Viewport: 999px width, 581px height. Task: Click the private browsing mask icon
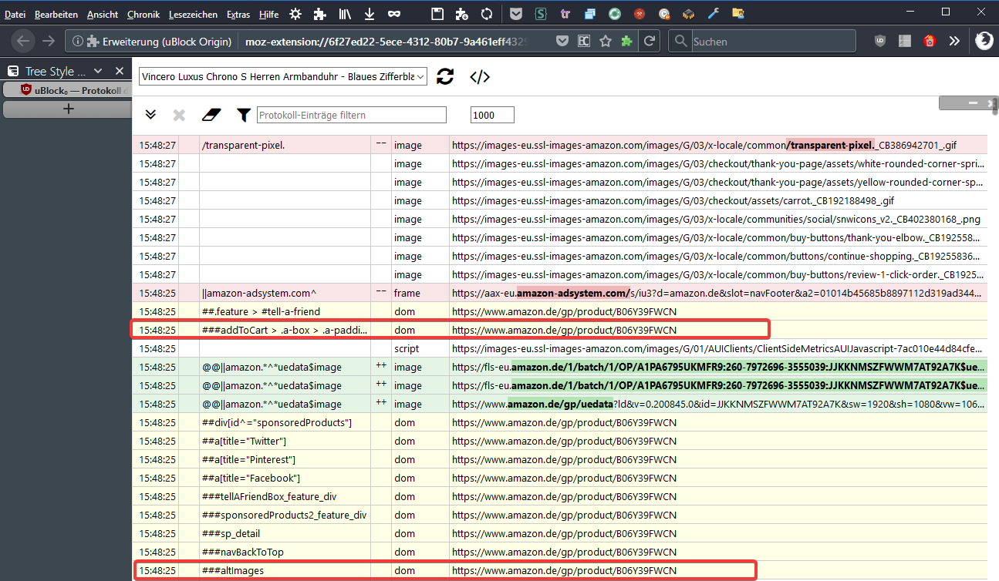(394, 14)
